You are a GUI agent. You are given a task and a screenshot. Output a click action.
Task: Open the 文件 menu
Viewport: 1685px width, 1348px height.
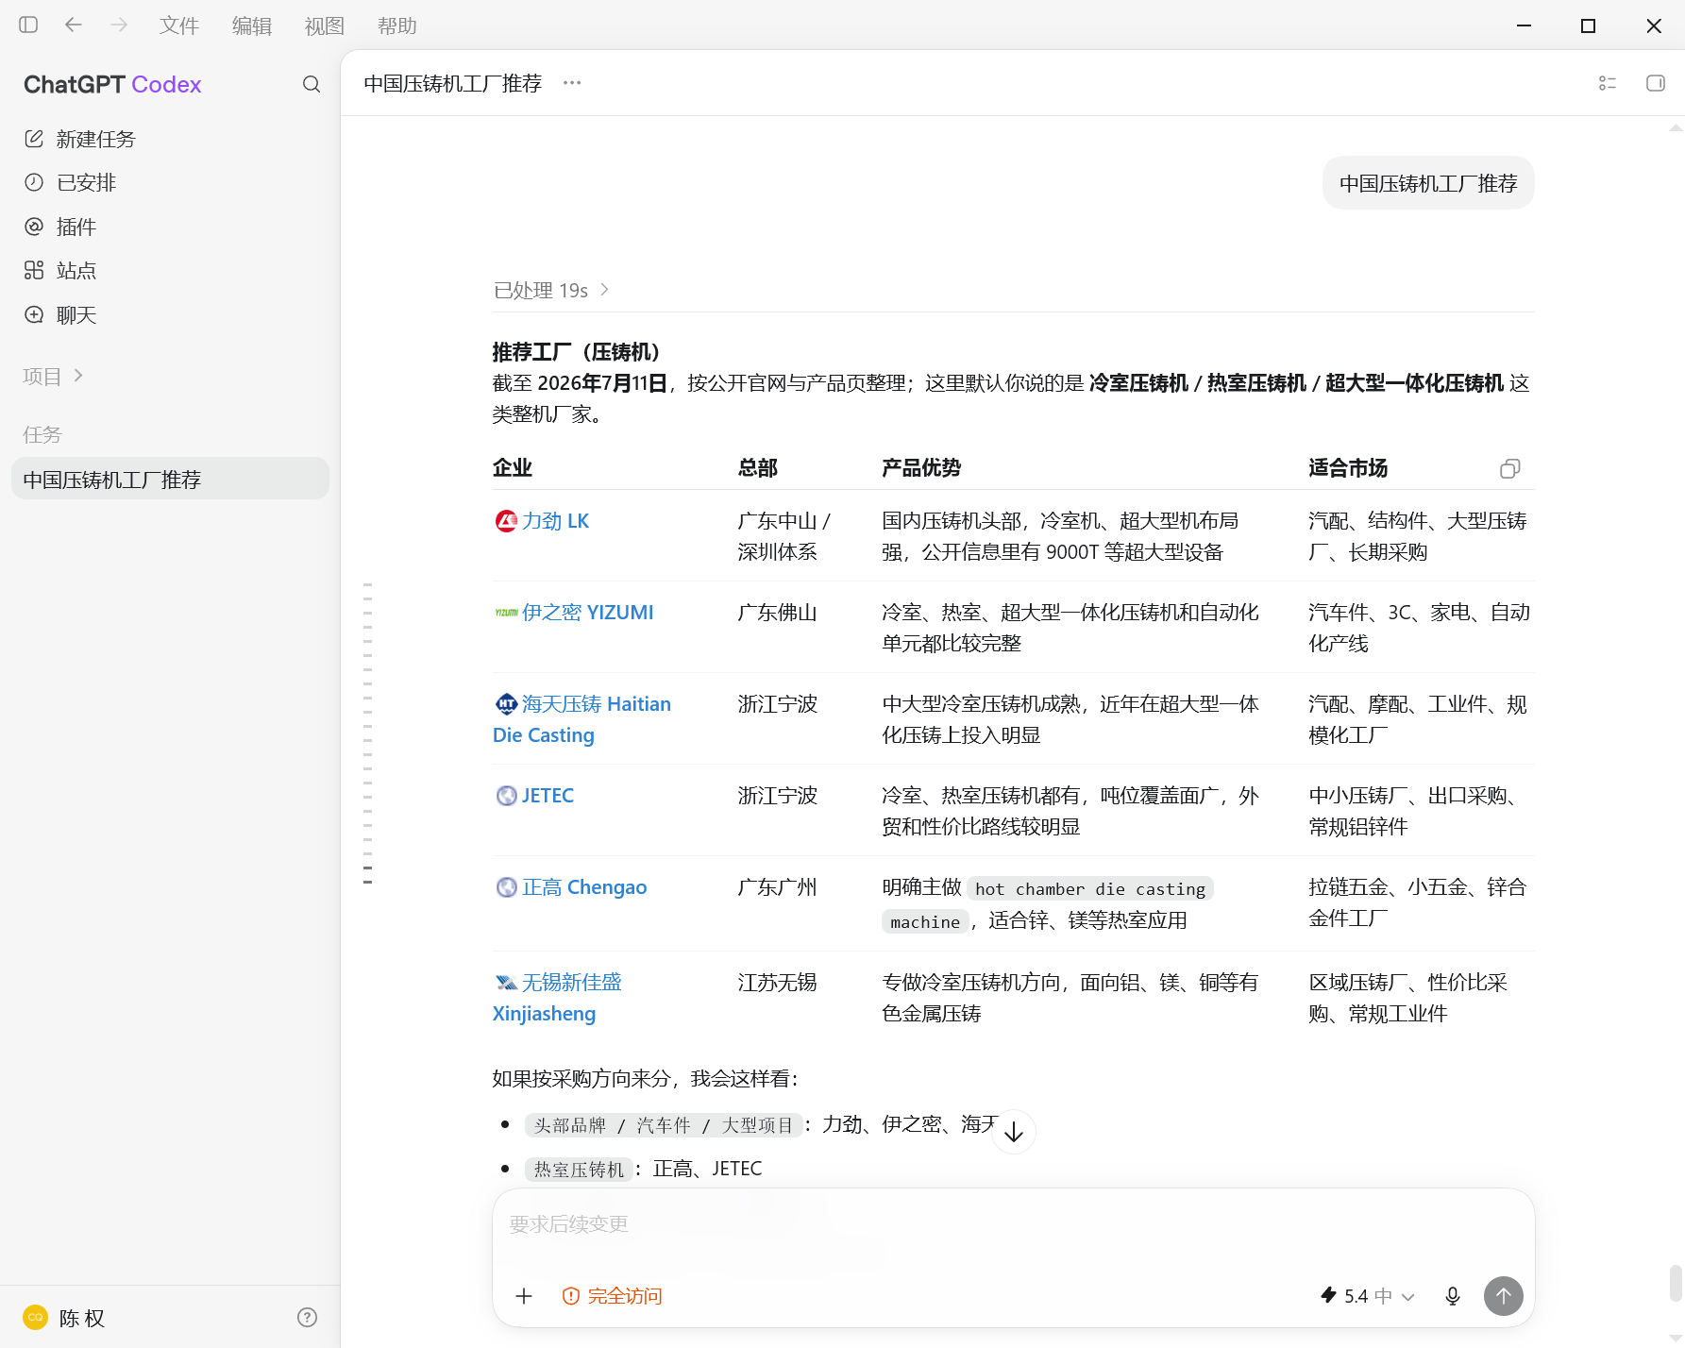click(178, 25)
